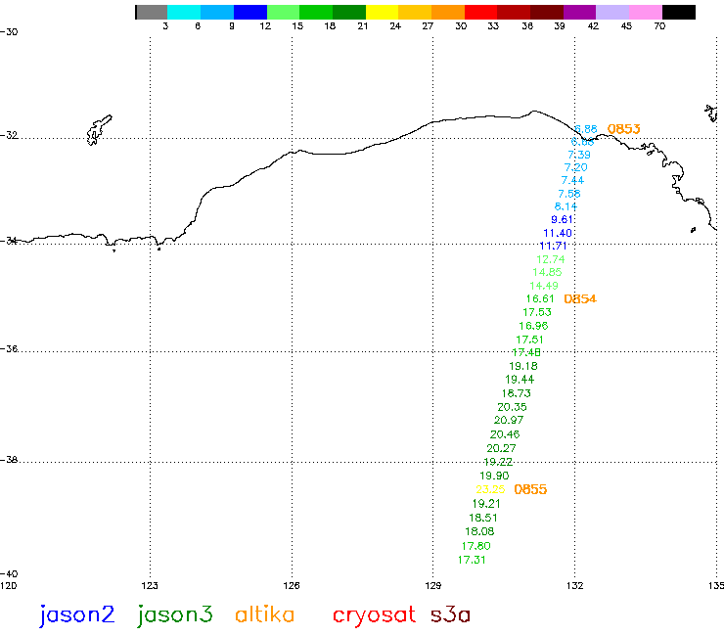Click the 132 longitude axis label
724x636 pixels.
coord(575,586)
